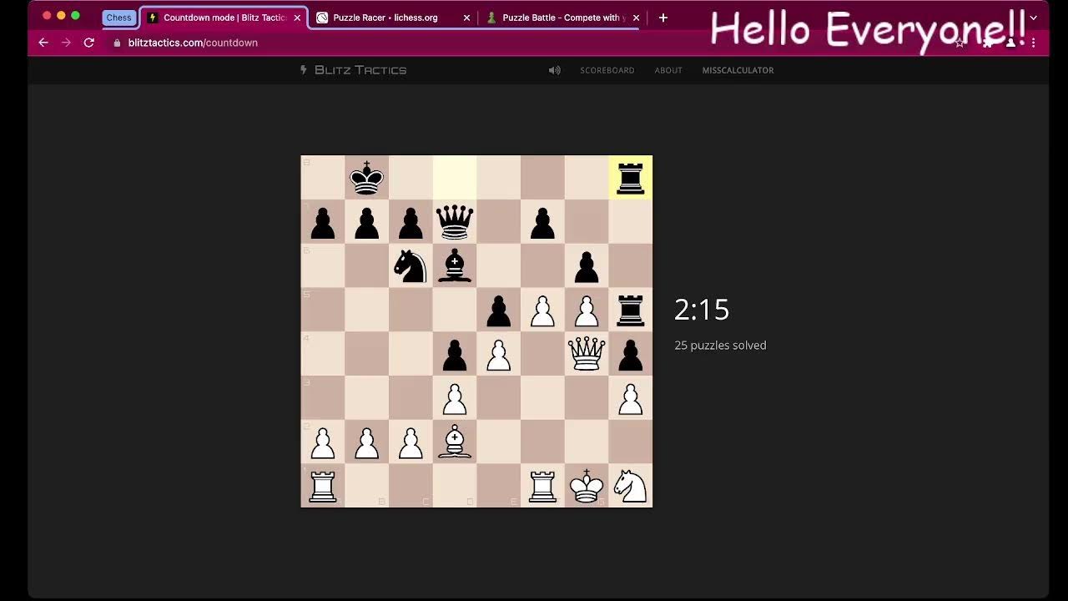Select the white pawn on g5
The height and width of the screenshot is (601, 1068).
coord(587,310)
